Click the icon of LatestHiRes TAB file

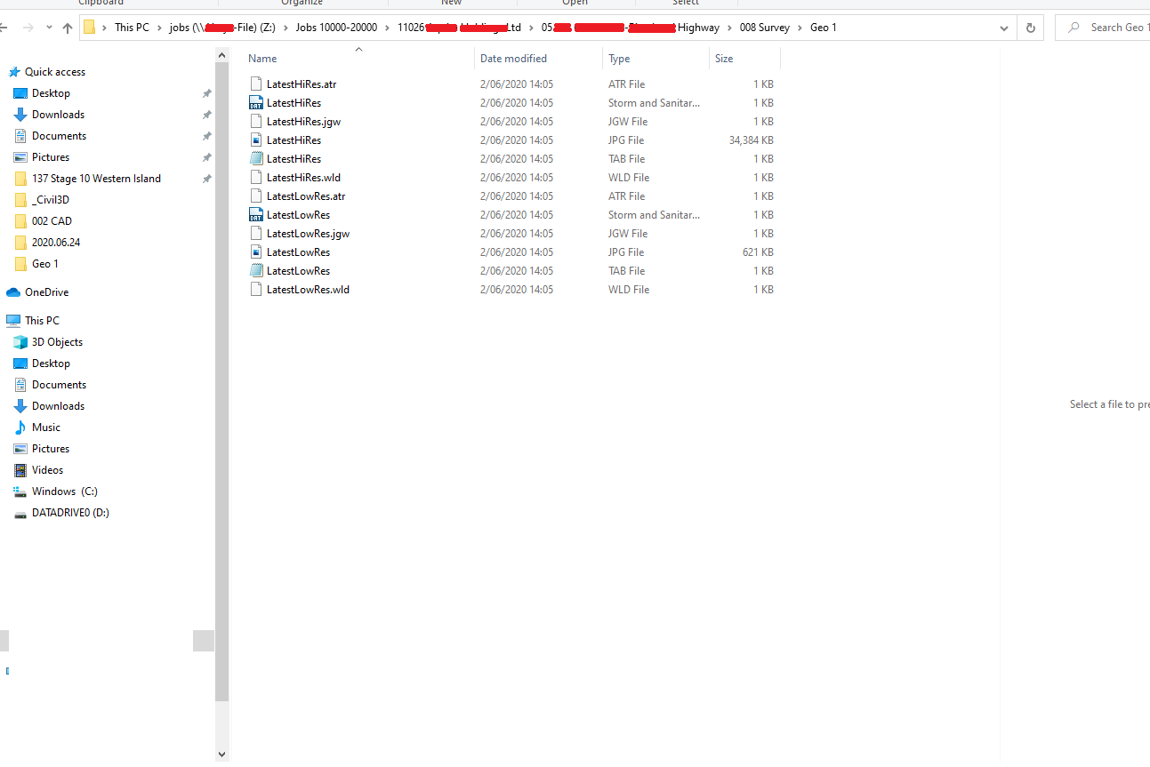(x=256, y=159)
